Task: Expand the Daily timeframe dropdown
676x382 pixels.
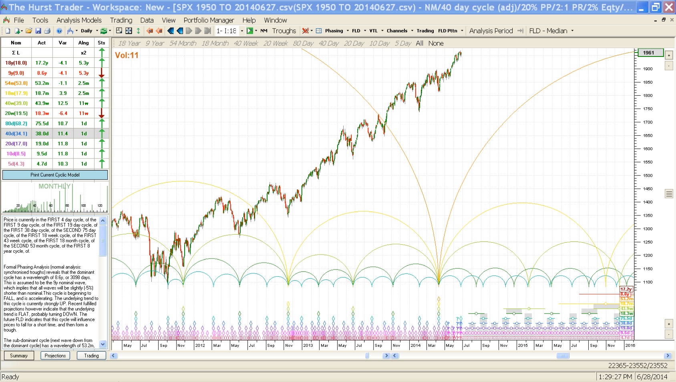Action: (97, 31)
